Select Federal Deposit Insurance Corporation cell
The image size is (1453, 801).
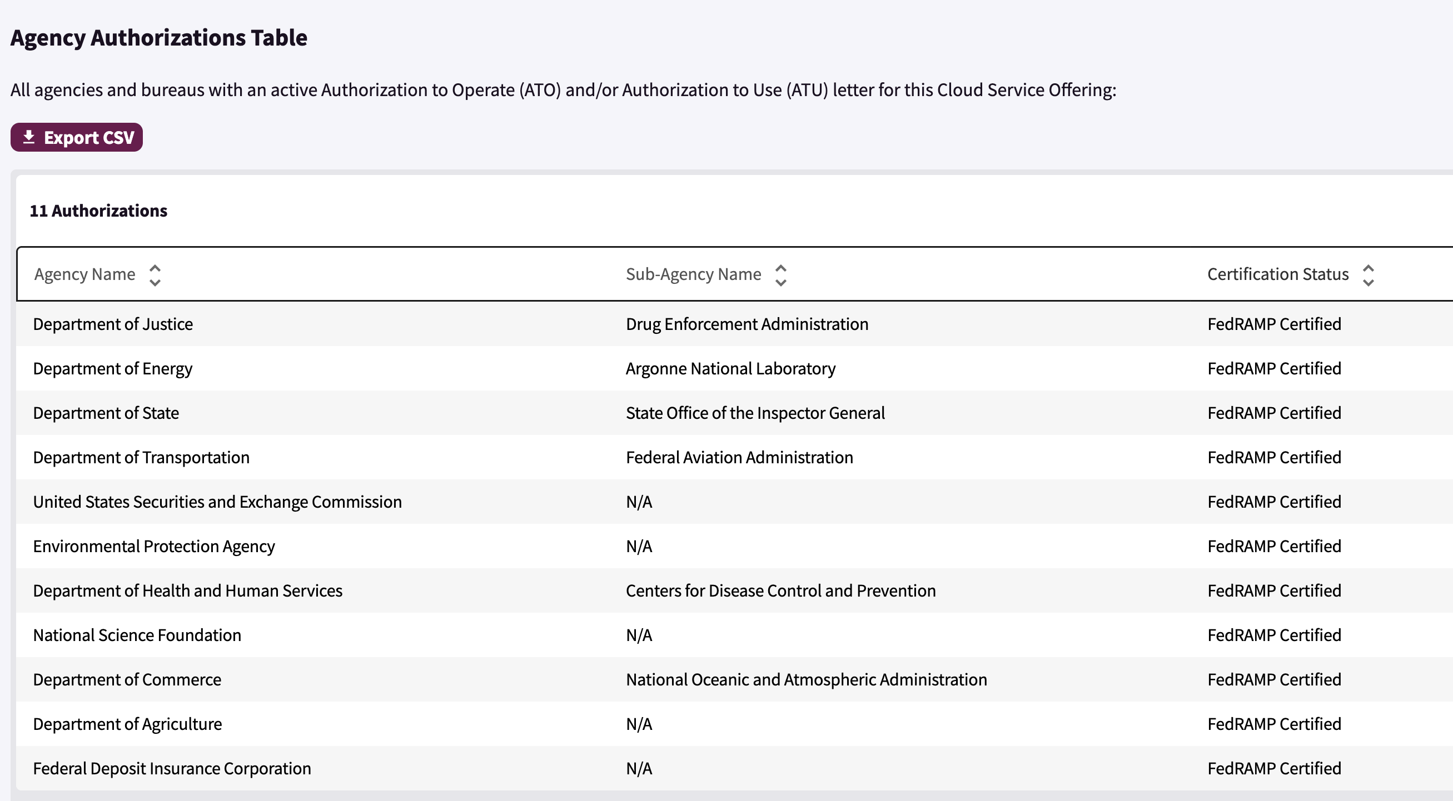pos(172,769)
